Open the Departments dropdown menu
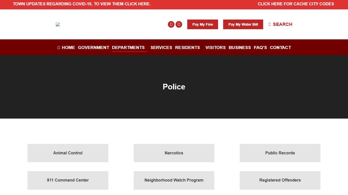 click(128, 47)
